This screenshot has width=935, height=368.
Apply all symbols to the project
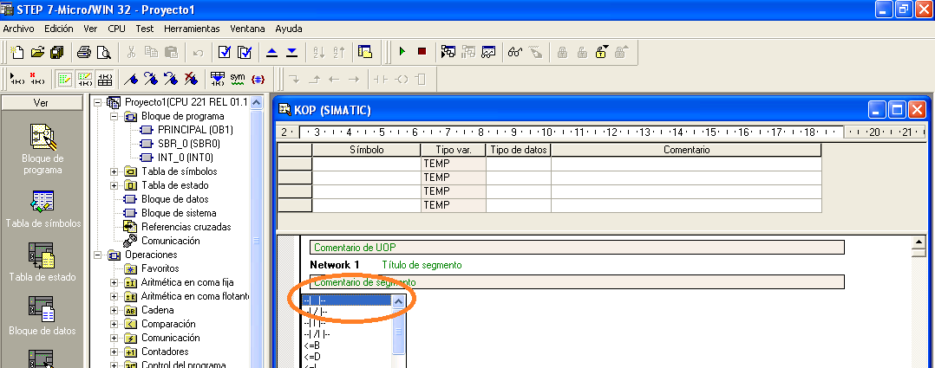[218, 79]
